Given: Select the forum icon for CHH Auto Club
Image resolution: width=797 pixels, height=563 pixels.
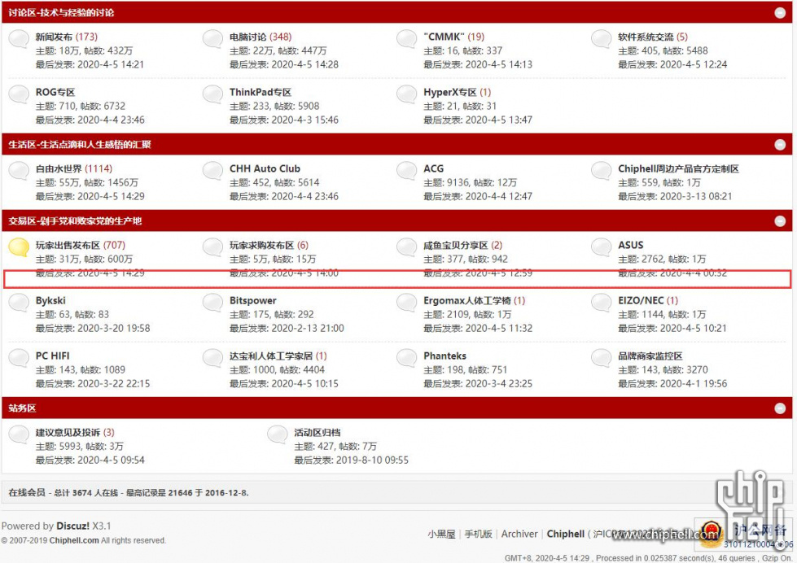Looking at the screenshot, I should pyautogui.click(x=213, y=171).
